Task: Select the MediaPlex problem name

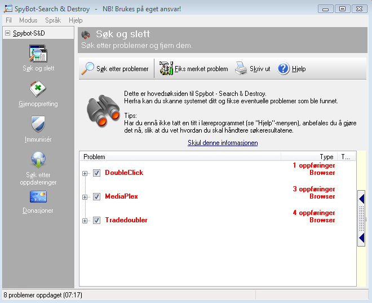Action: [122, 196]
